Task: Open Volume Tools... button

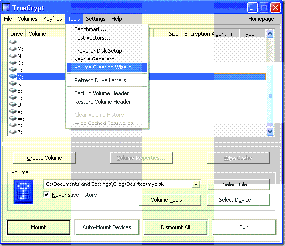Action: pos(170,200)
